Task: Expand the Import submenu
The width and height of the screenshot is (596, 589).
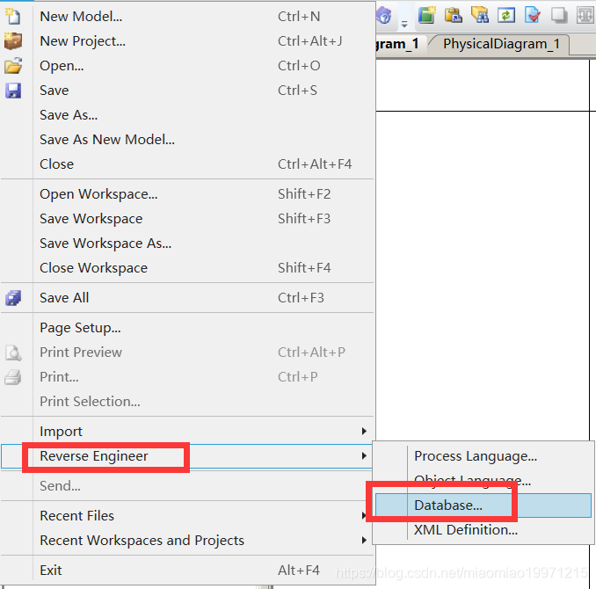Action: [x=188, y=432]
